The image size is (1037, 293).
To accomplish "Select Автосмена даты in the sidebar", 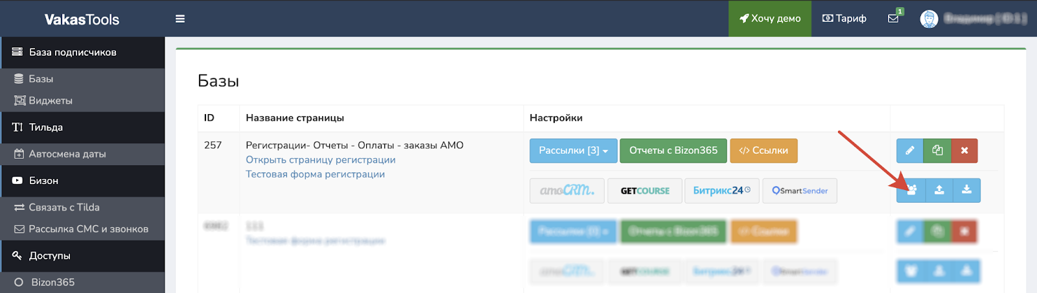I will coord(67,154).
